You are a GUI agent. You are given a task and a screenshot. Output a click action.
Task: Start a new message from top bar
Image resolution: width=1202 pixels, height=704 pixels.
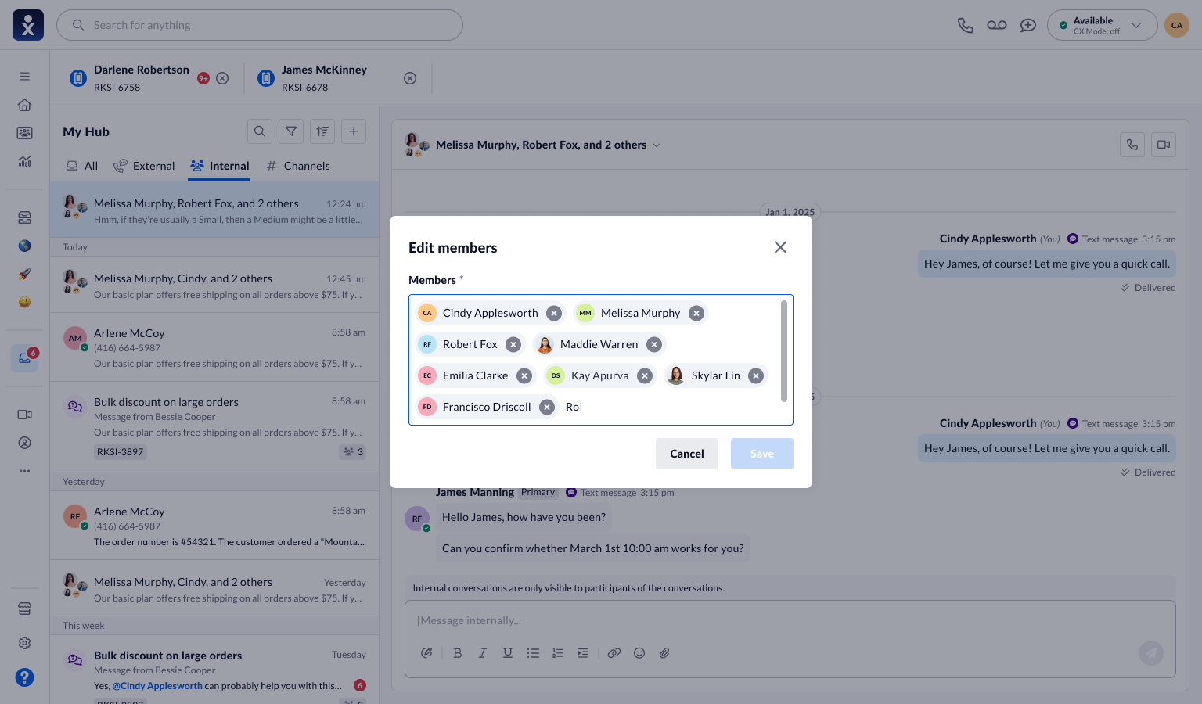coord(1028,25)
